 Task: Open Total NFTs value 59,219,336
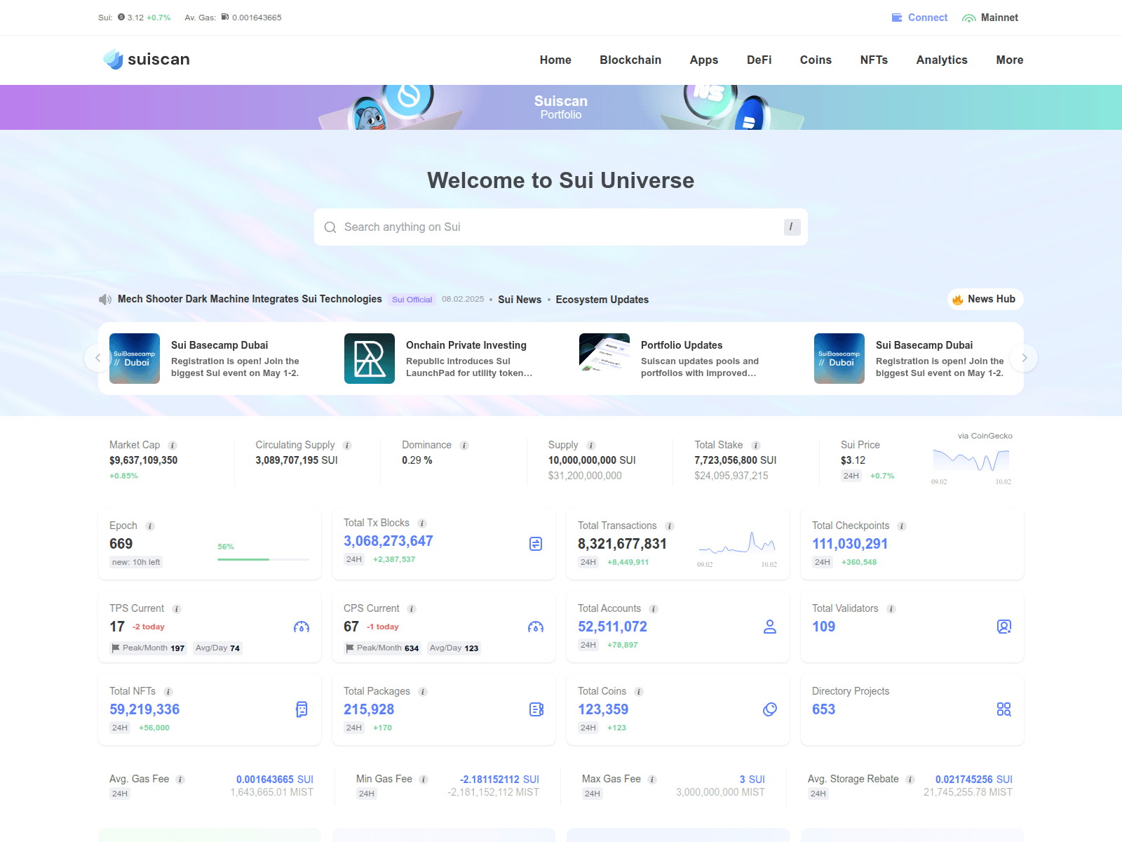pyautogui.click(x=144, y=709)
